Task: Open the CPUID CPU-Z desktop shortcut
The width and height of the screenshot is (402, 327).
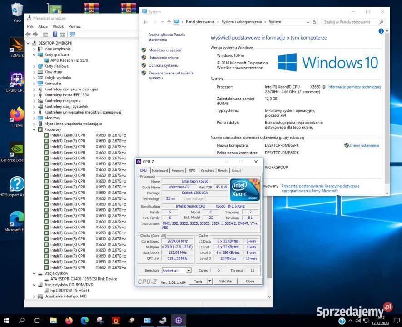Action: (15, 82)
